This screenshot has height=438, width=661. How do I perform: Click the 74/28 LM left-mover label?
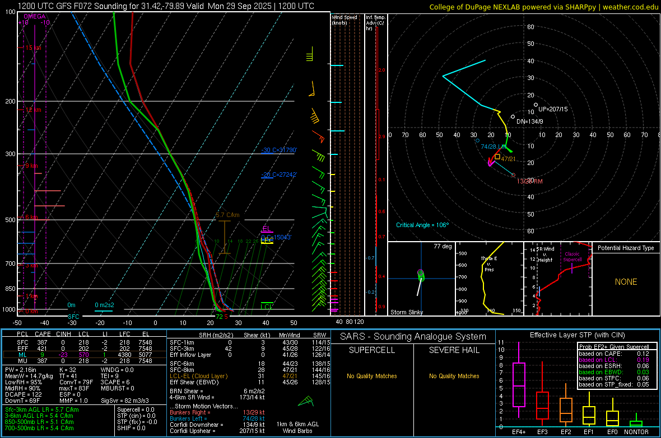click(x=493, y=147)
